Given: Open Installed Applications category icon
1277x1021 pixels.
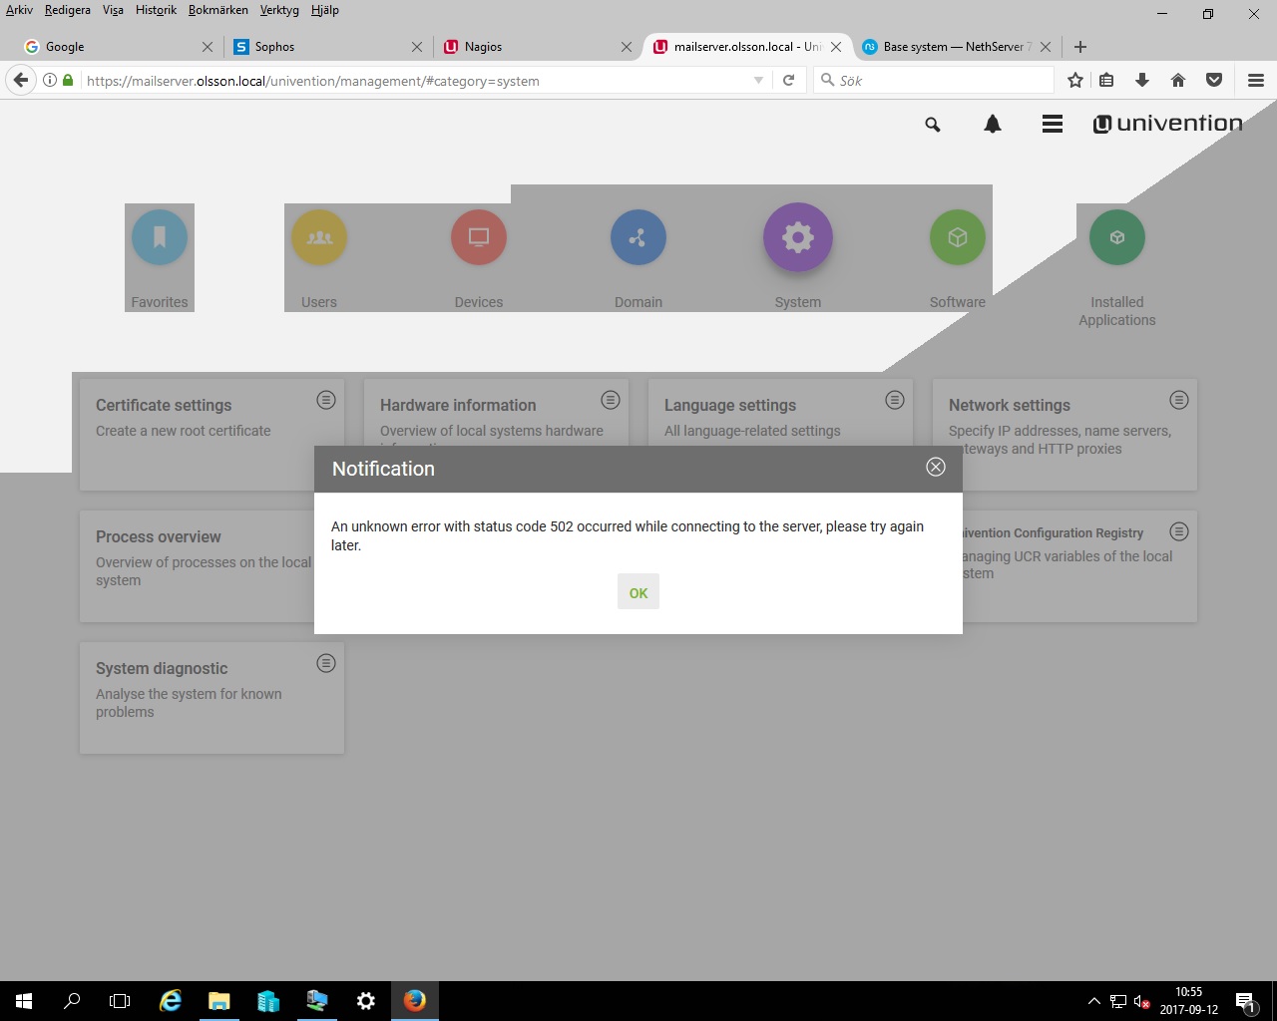Looking at the screenshot, I should point(1117,237).
